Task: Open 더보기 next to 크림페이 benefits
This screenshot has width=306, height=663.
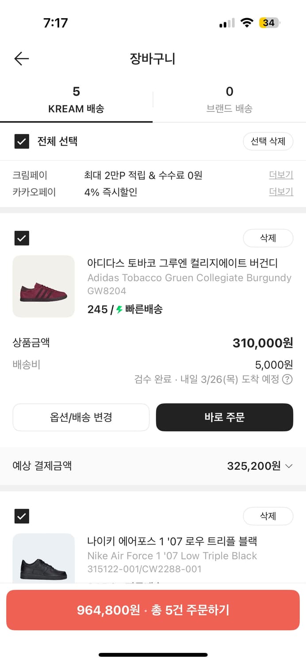Action: click(x=281, y=175)
